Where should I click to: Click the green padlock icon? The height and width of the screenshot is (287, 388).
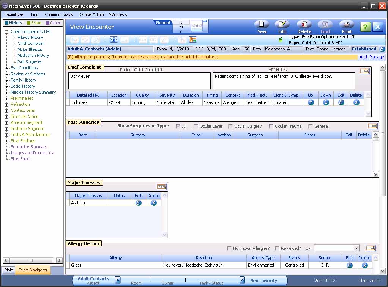281,39
